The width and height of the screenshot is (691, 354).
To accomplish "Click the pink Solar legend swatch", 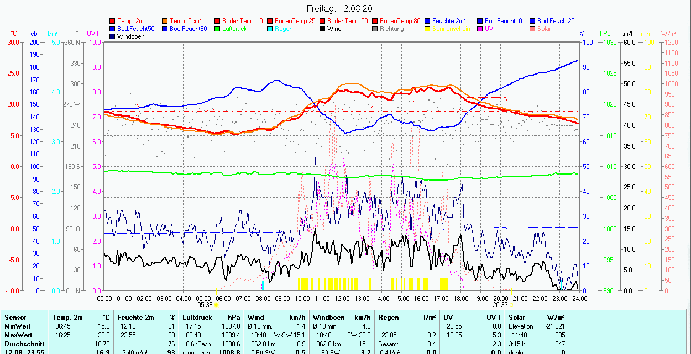I will pyautogui.click(x=532, y=29).
